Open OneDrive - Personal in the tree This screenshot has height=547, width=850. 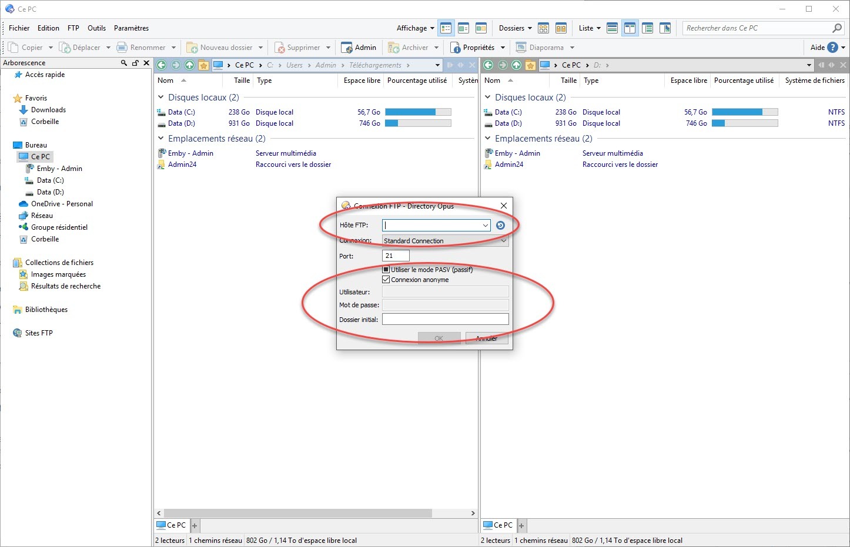62,204
